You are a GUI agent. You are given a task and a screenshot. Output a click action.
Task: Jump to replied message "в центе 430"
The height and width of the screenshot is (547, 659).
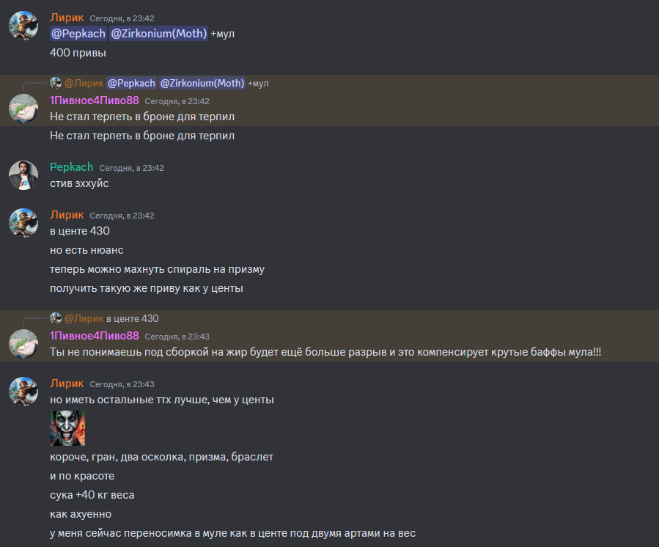coord(133,319)
